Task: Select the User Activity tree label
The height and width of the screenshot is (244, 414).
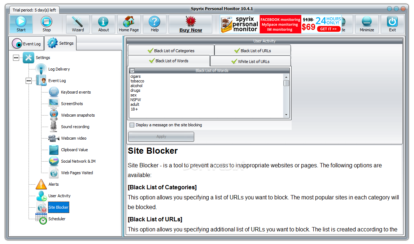Action: pyautogui.click(x=60, y=196)
